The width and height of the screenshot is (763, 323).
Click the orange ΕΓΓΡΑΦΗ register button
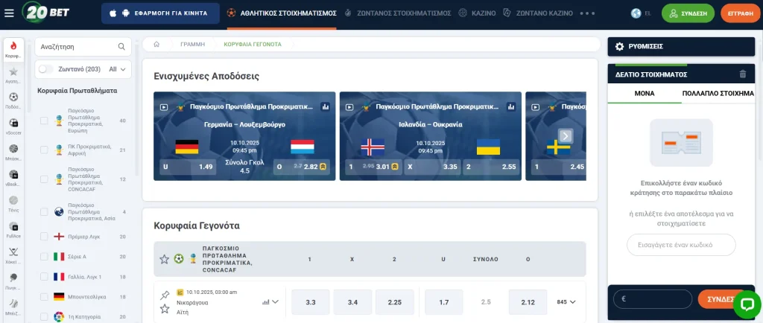[x=739, y=13]
